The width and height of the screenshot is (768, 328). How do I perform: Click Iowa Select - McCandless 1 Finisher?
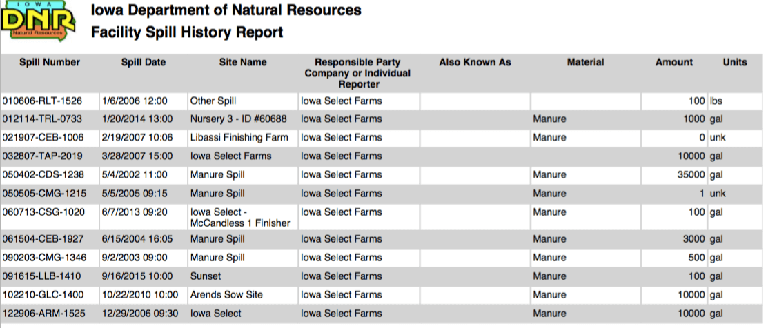pos(240,218)
